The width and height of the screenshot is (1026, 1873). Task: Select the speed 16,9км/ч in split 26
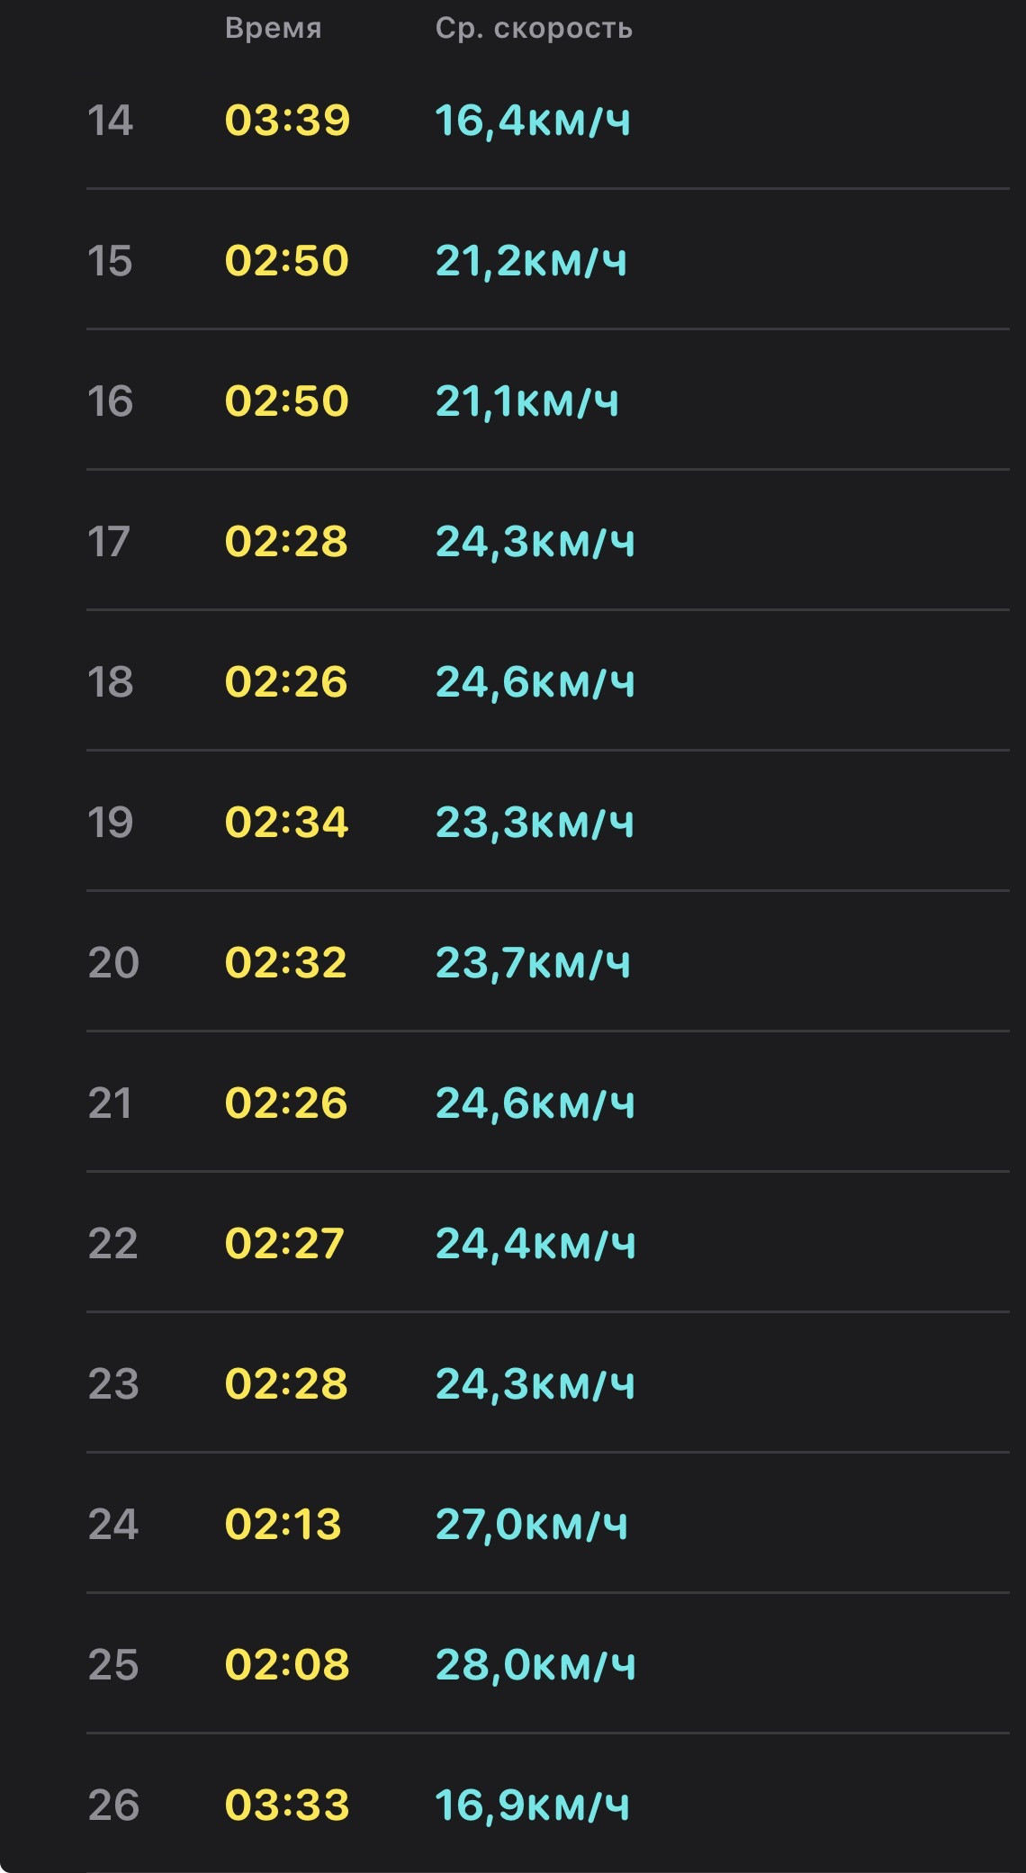point(532,1805)
